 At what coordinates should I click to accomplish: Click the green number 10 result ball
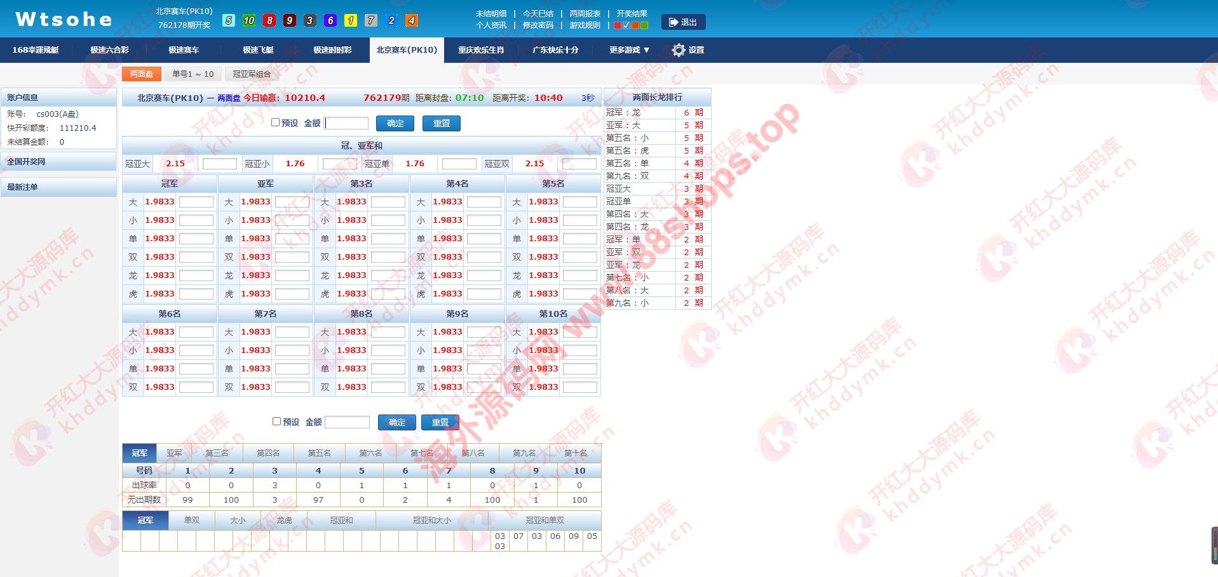pos(249,20)
